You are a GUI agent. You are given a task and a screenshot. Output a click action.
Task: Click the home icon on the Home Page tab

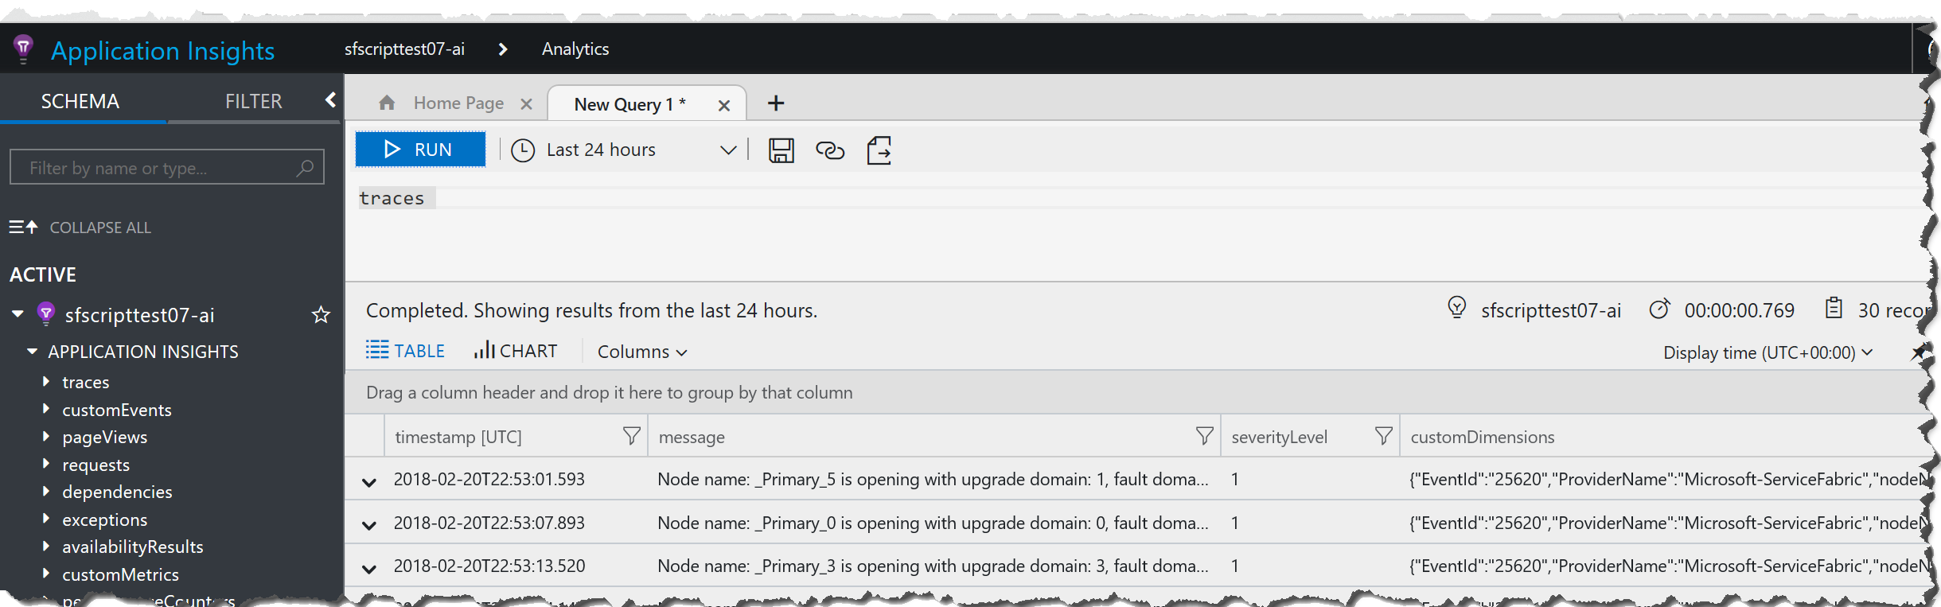click(387, 103)
